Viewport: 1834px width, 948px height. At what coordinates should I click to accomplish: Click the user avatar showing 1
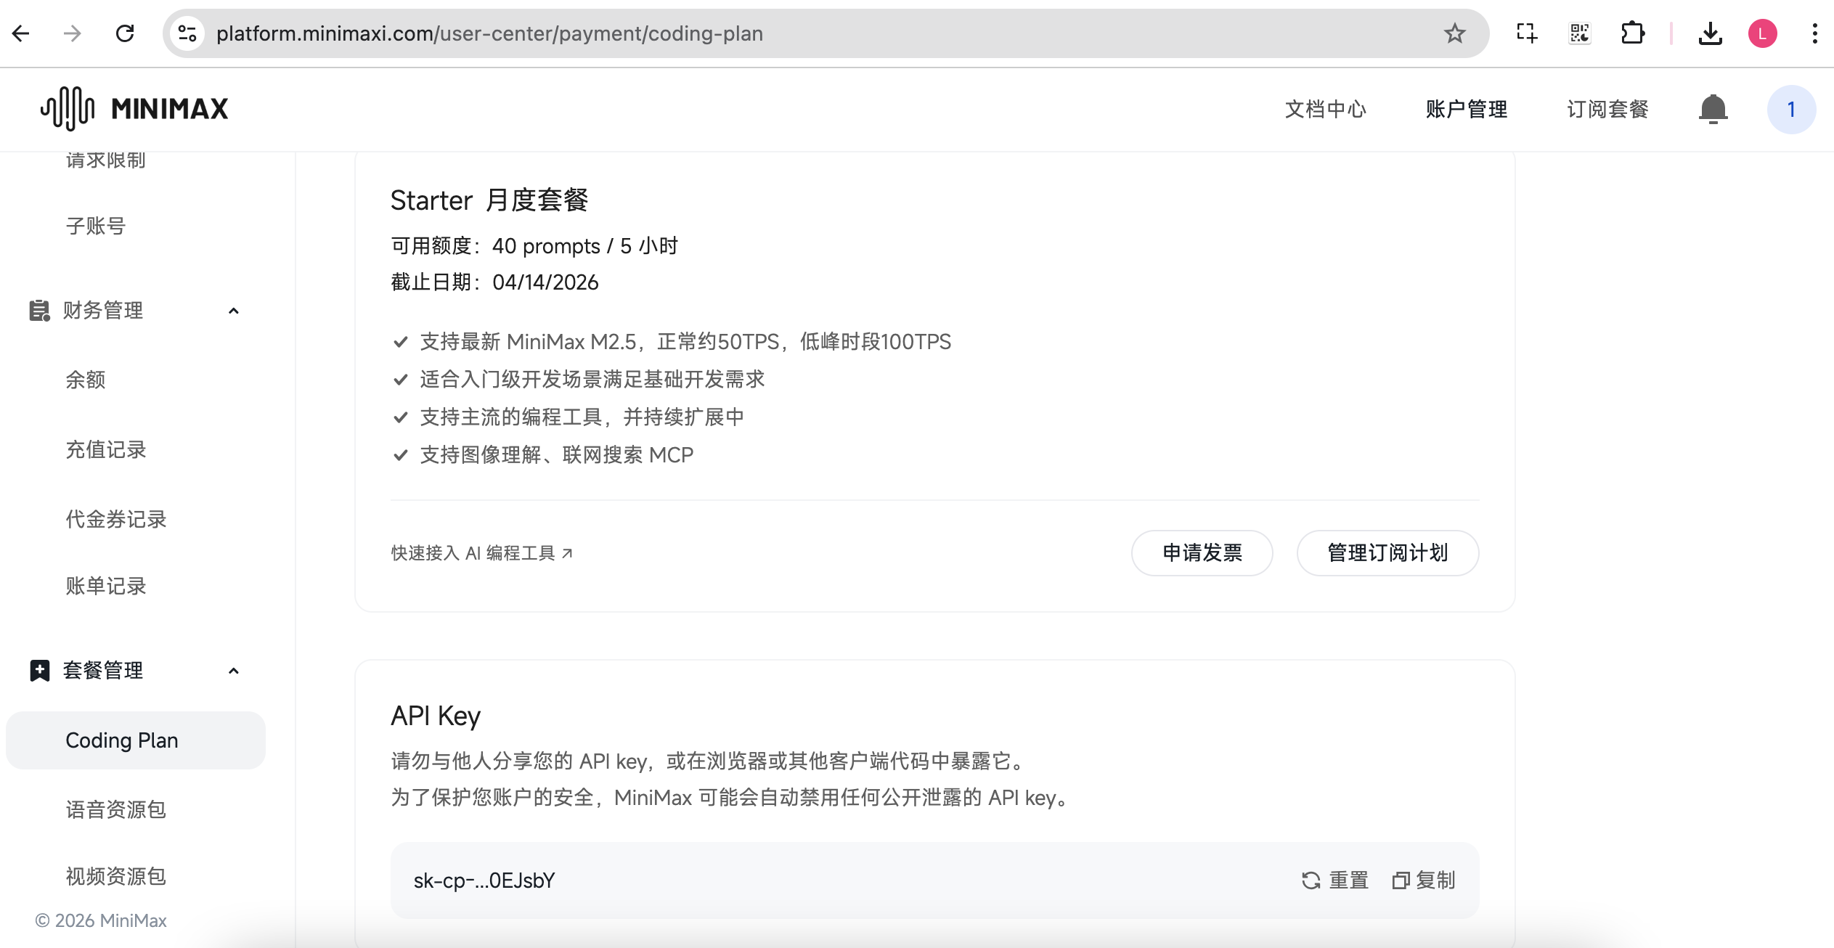[1790, 109]
